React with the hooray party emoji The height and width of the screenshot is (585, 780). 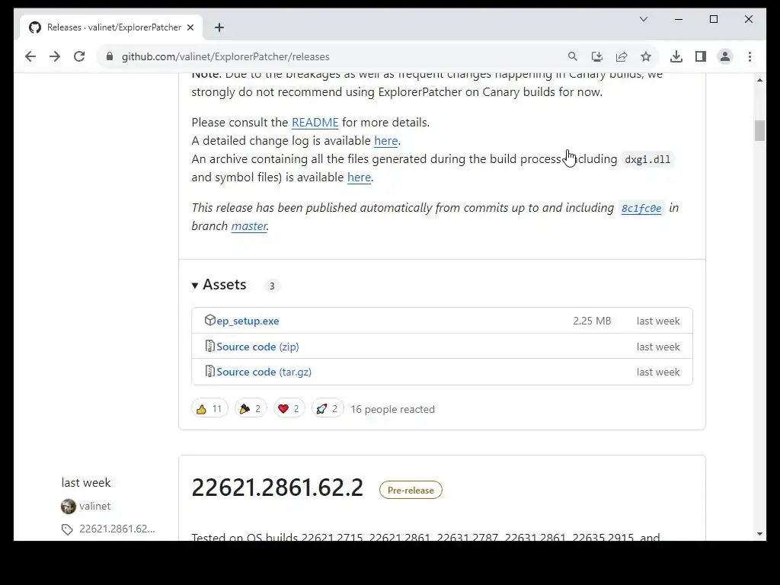[250, 409]
